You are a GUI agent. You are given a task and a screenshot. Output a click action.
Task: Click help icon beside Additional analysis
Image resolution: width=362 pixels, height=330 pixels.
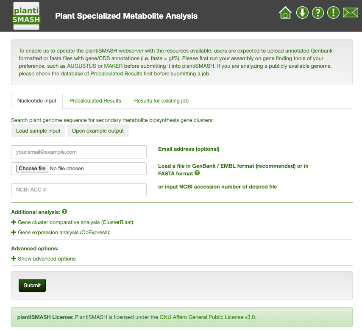pos(64,211)
